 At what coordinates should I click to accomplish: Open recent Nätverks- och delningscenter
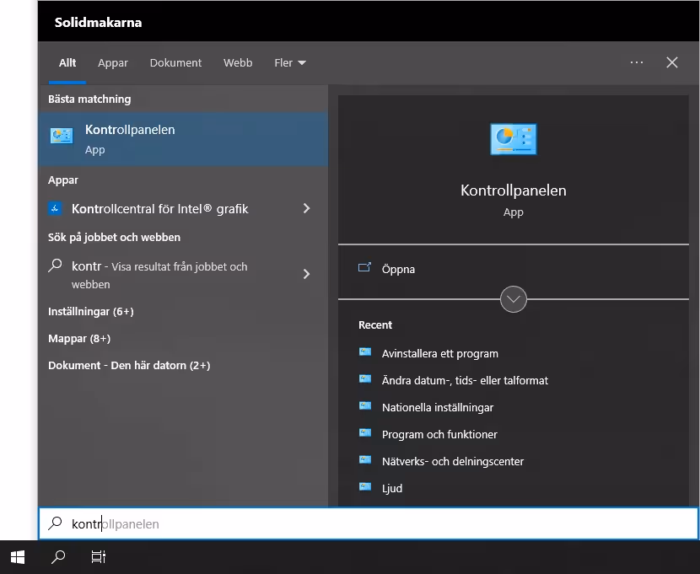coord(453,462)
